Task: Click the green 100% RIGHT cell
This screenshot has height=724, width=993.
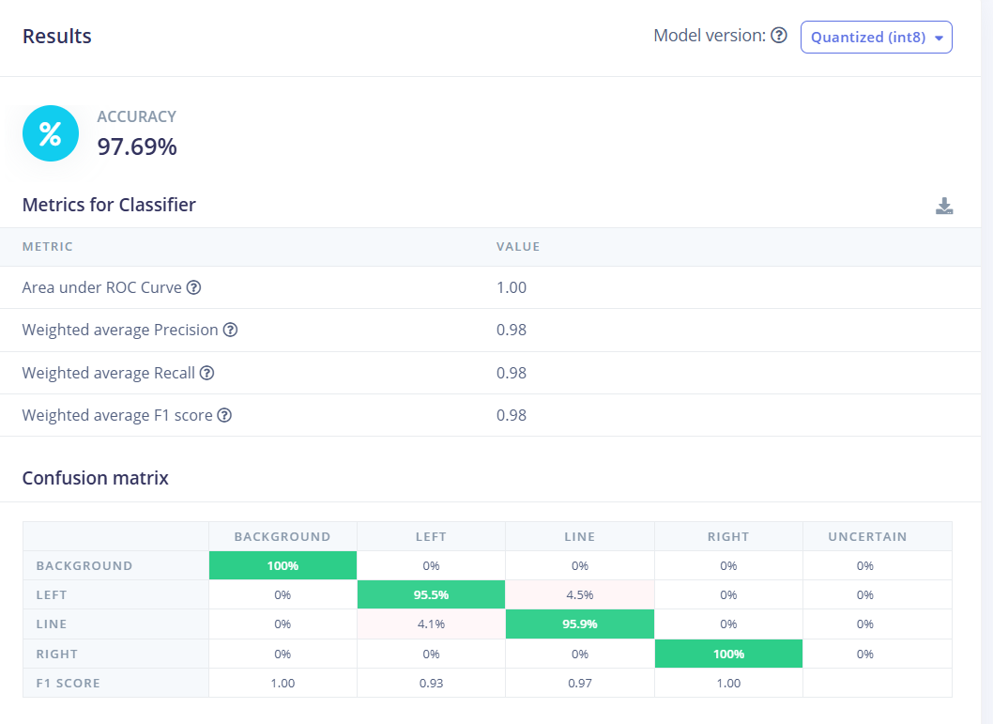Action: point(728,654)
